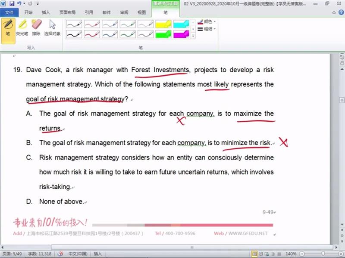345x258 pixels.
Task: Switch to Web Layout view
Action: click(267, 254)
